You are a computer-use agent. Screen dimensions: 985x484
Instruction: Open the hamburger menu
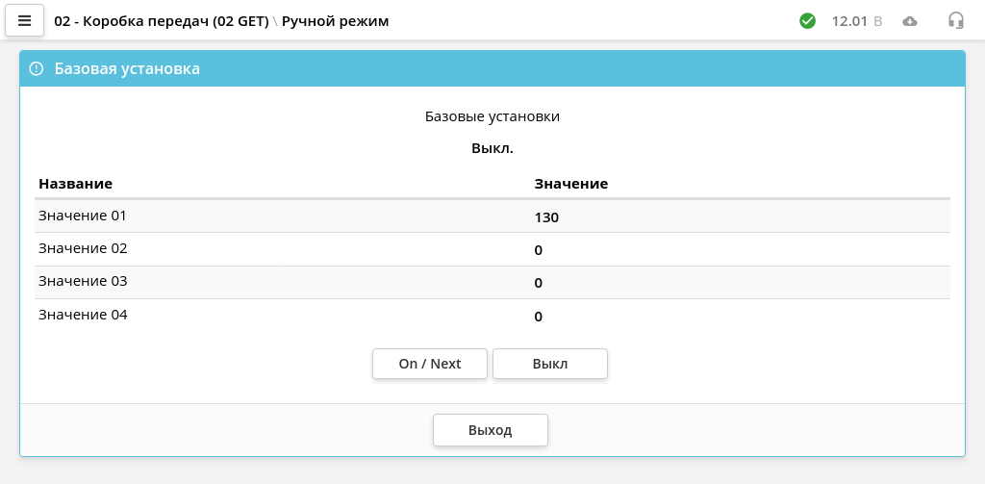[24, 21]
